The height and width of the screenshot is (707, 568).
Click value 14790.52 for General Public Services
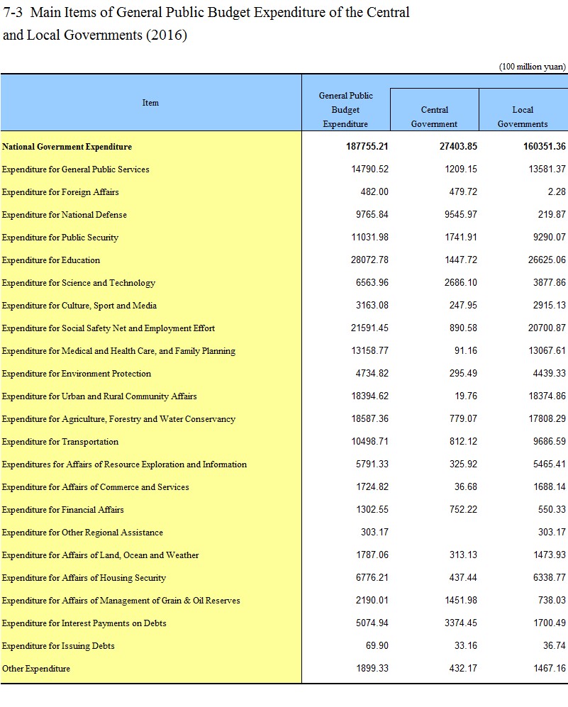[x=369, y=169]
